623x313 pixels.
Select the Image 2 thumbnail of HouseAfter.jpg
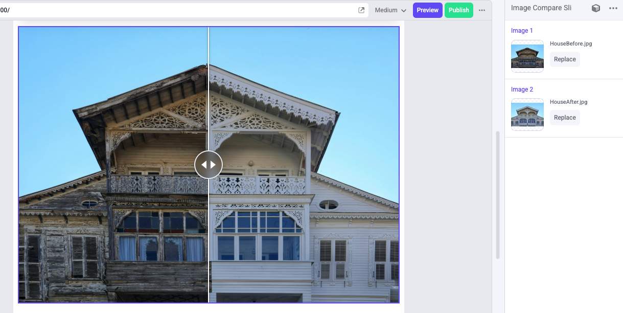click(x=527, y=114)
